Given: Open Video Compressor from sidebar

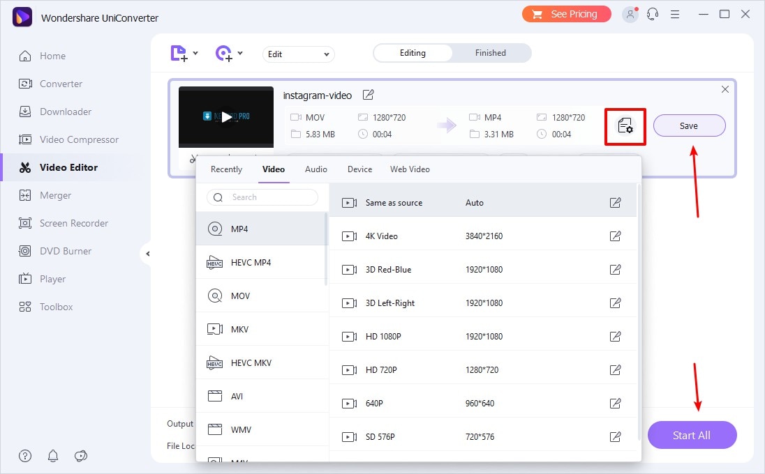Looking at the screenshot, I should pyautogui.click(x=68, y=140).
